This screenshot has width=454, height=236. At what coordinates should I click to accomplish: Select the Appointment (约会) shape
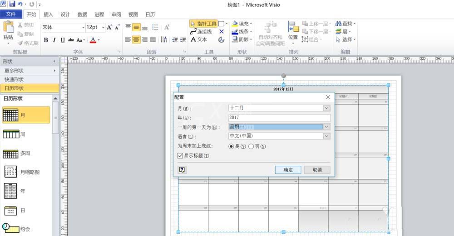(x=16, y=228)
